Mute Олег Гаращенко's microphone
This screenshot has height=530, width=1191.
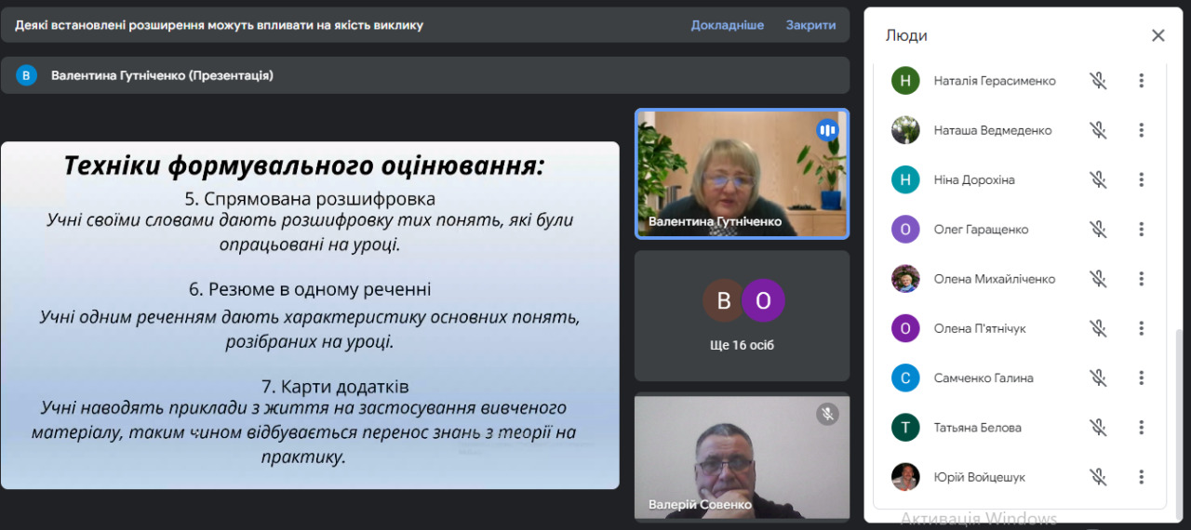pyautogui.click(x=1099, y=229)
